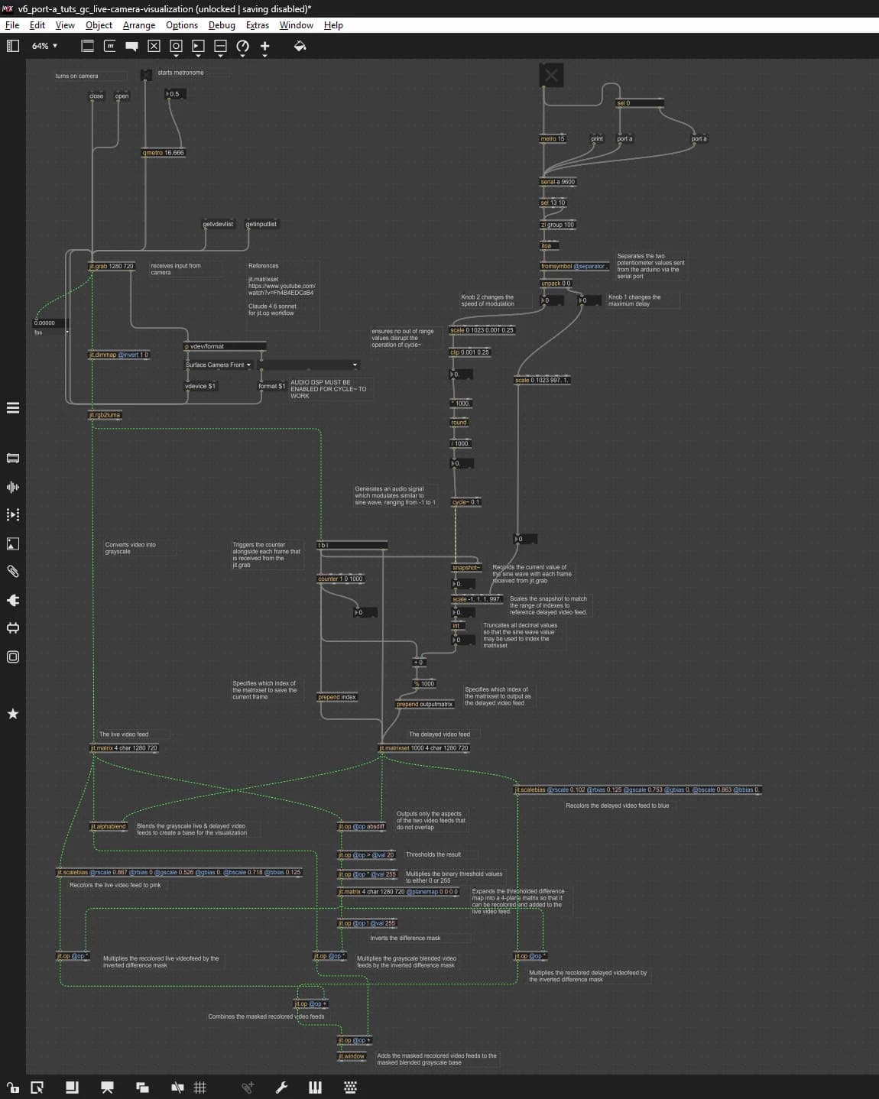Click the plus Add toolbar icon

click(265, 46)
